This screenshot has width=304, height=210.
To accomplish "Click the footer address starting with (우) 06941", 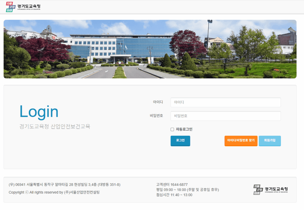I will pos(64,184).
